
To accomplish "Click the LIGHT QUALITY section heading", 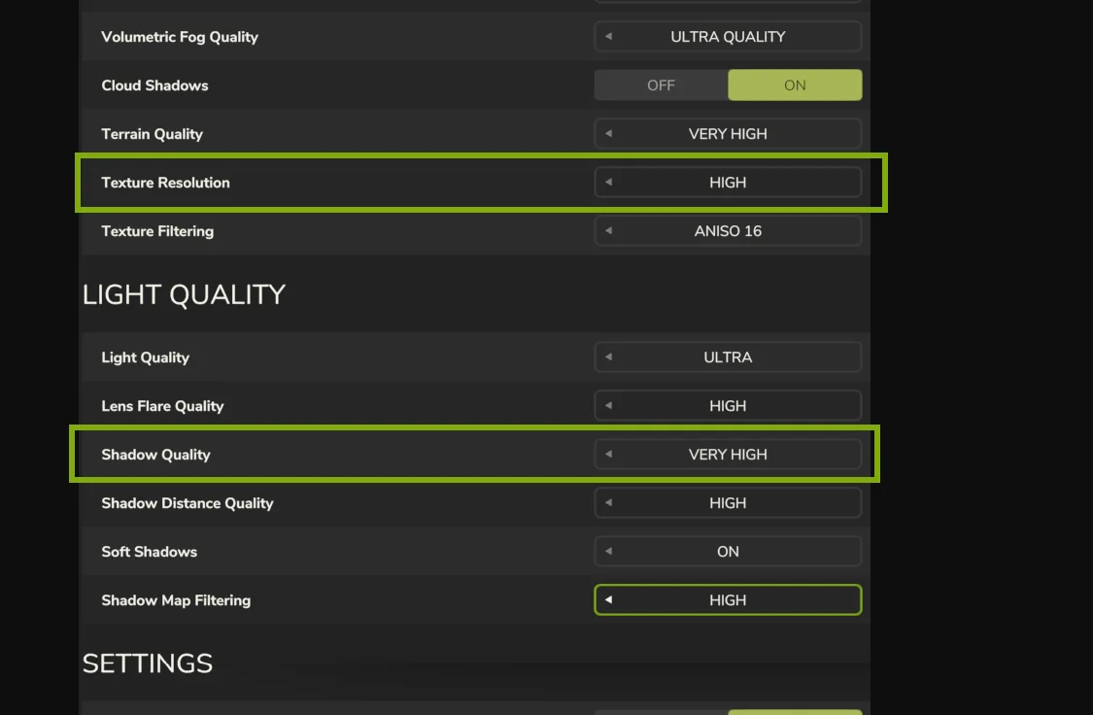I will pyautogui.click(x=184, y=294).
